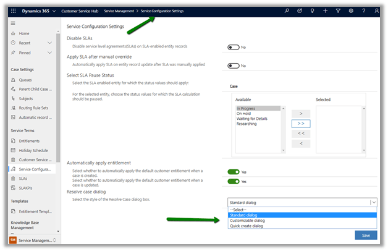The height and width of the screenshot is (251, 388).
Task: Open the task flow checkmark icon
Action: pos(300,11)
